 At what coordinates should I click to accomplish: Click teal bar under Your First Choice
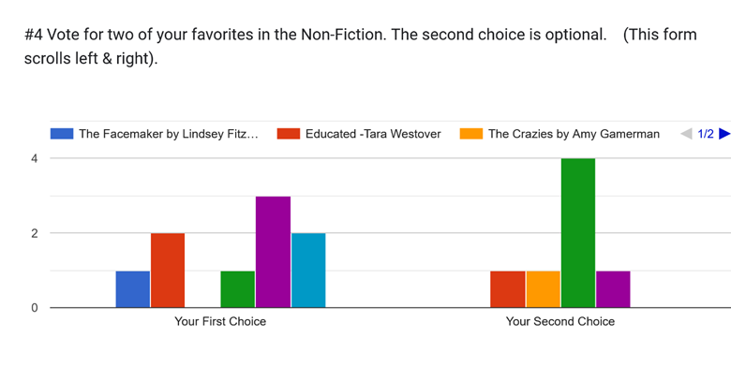pyautogui.click(x=307, y=271)
